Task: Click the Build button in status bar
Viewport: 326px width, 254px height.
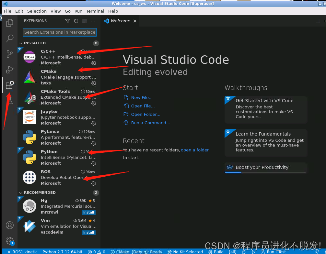Action: (216, 252)
